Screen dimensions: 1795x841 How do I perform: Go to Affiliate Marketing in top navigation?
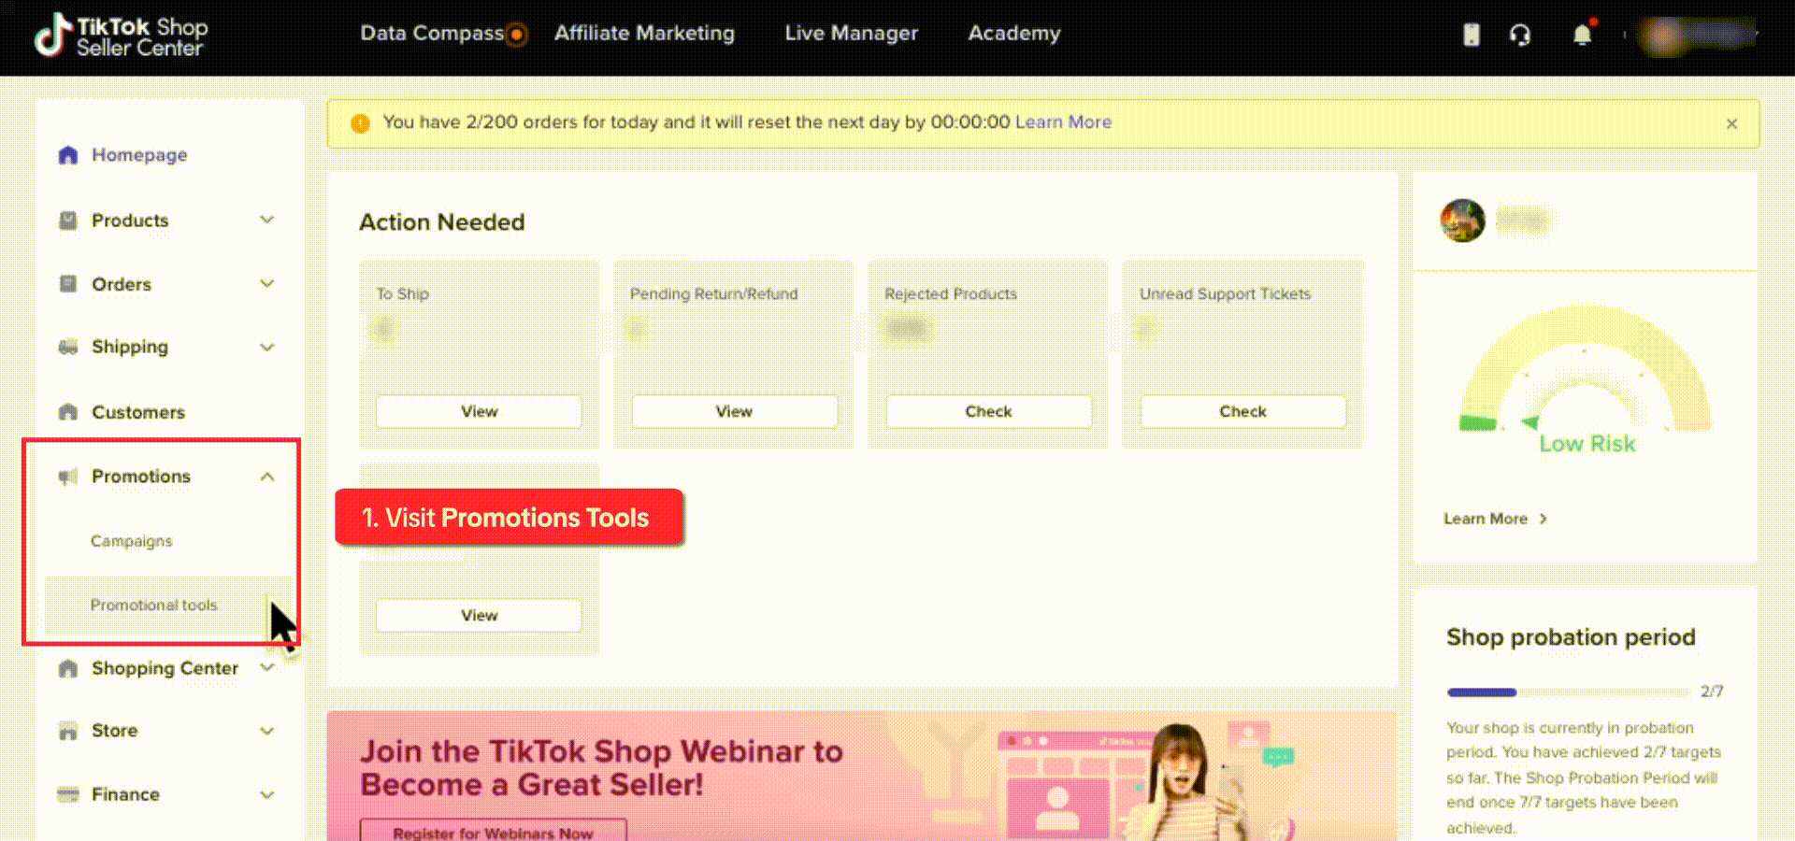point(644,34)
